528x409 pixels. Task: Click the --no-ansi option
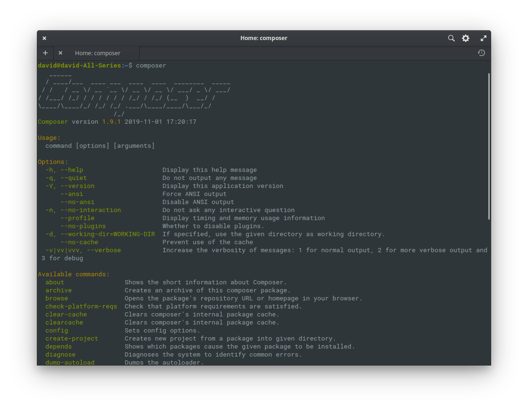77,202
